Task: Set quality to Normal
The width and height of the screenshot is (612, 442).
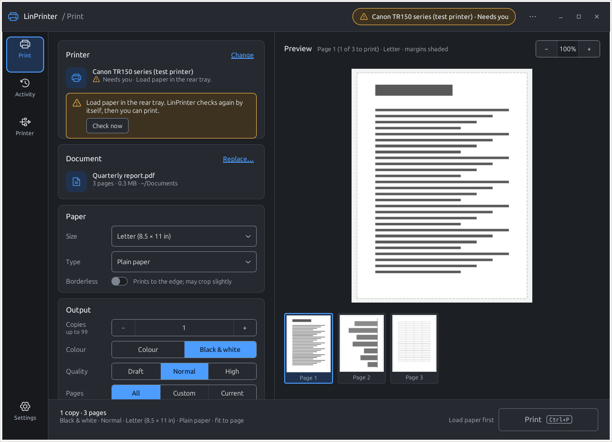Action: point(185,371)
